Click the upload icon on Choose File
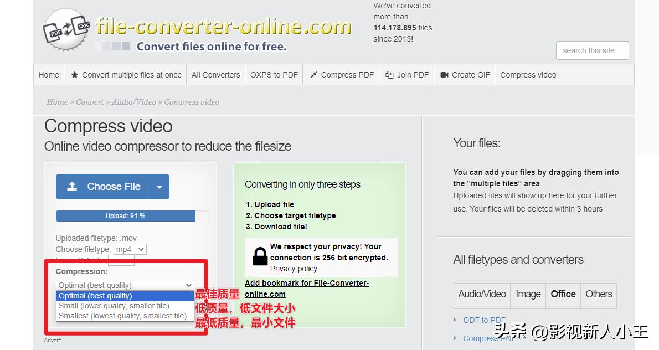Screen dimensions: 659x350 [73, 186]
